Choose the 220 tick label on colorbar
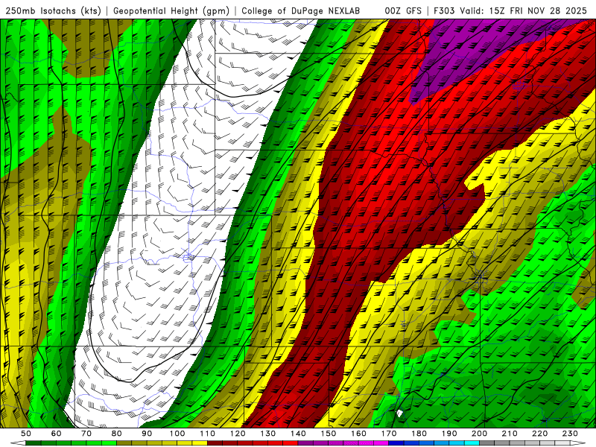The image size is (596, 447). pos(539,434)
